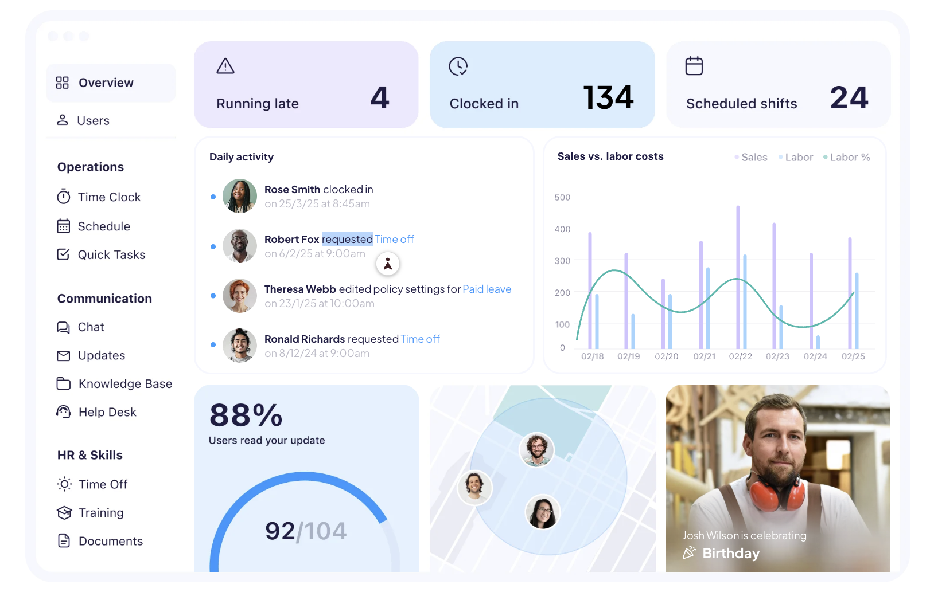The image size is (934, 596).
Task: Click the leftmost man's avatar on map
Action: [x=474, y=488]
